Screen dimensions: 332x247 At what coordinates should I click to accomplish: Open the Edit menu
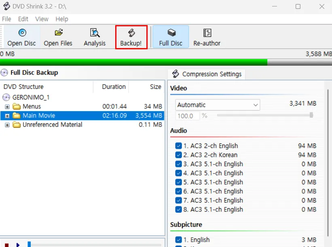pyautogui.click(x=23, y=19)
